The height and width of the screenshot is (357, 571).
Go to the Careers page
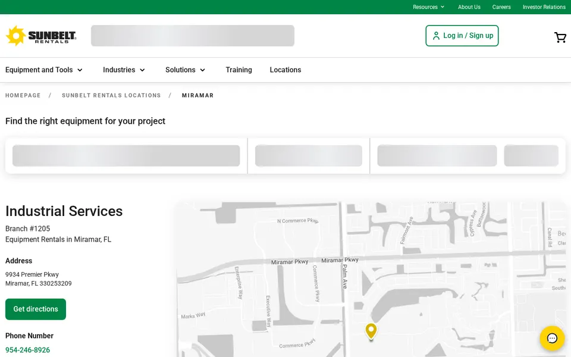click(x=501, y=7)
